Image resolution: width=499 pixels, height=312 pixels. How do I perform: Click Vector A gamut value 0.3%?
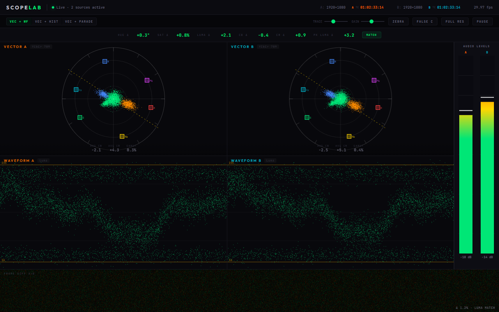(131, 150)
